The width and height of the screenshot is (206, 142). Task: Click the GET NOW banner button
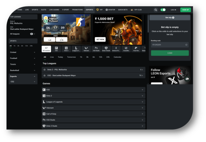pos(100,39)
